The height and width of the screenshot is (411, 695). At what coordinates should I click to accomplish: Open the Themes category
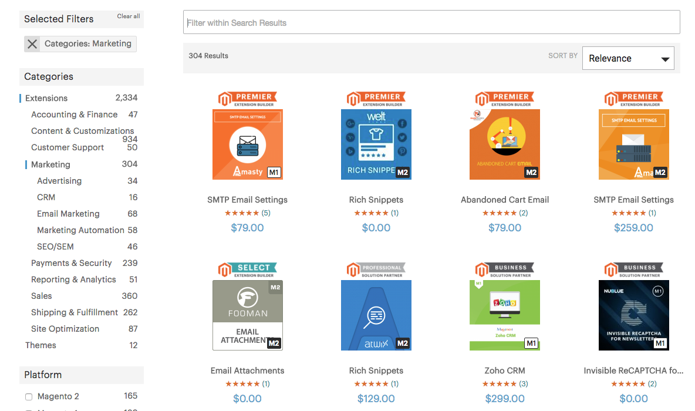point(41,345)
